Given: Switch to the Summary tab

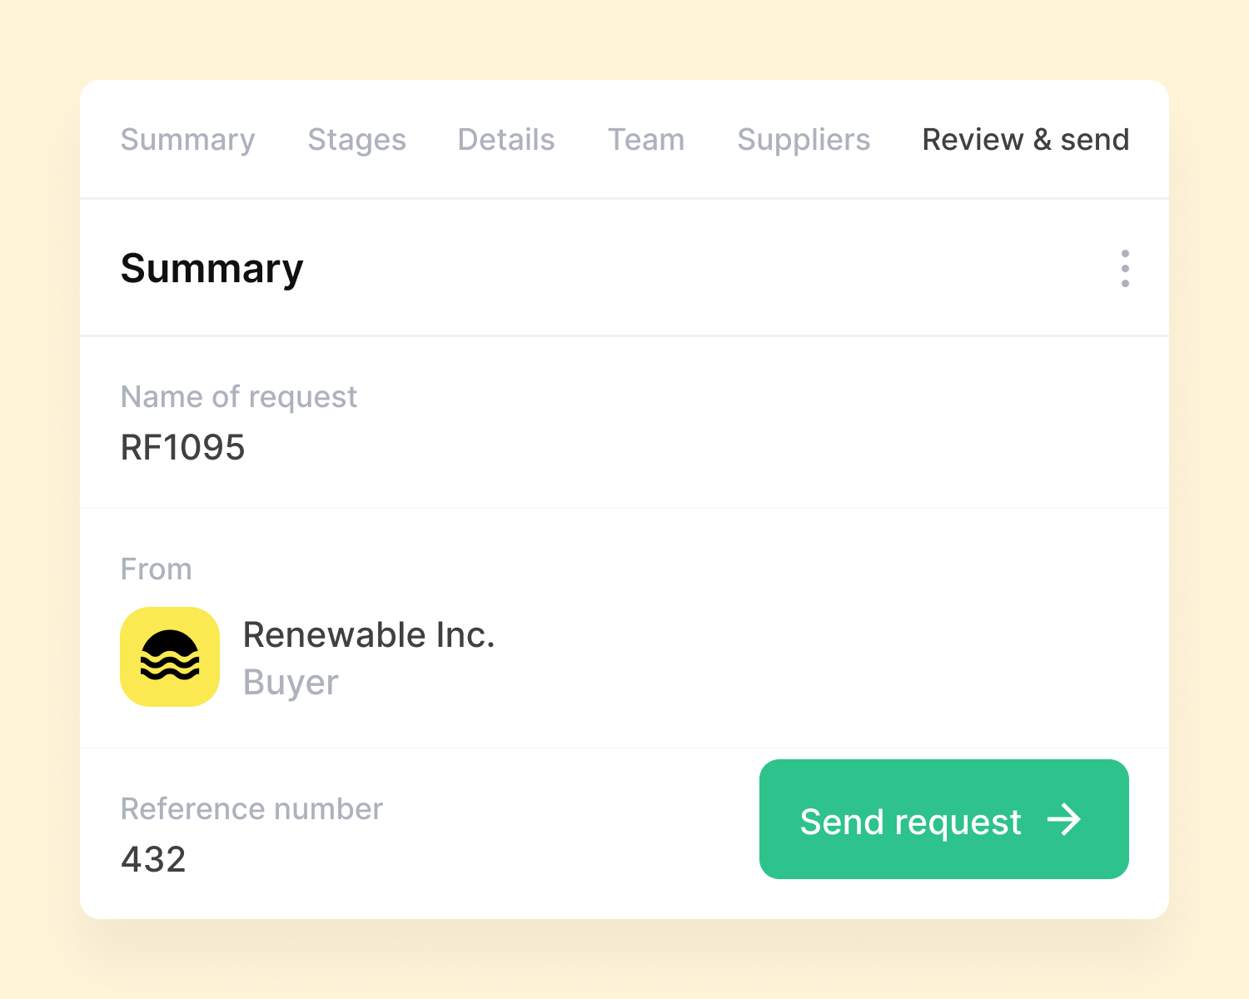Looking at the screenshot, I should click(x=187, y=140).
